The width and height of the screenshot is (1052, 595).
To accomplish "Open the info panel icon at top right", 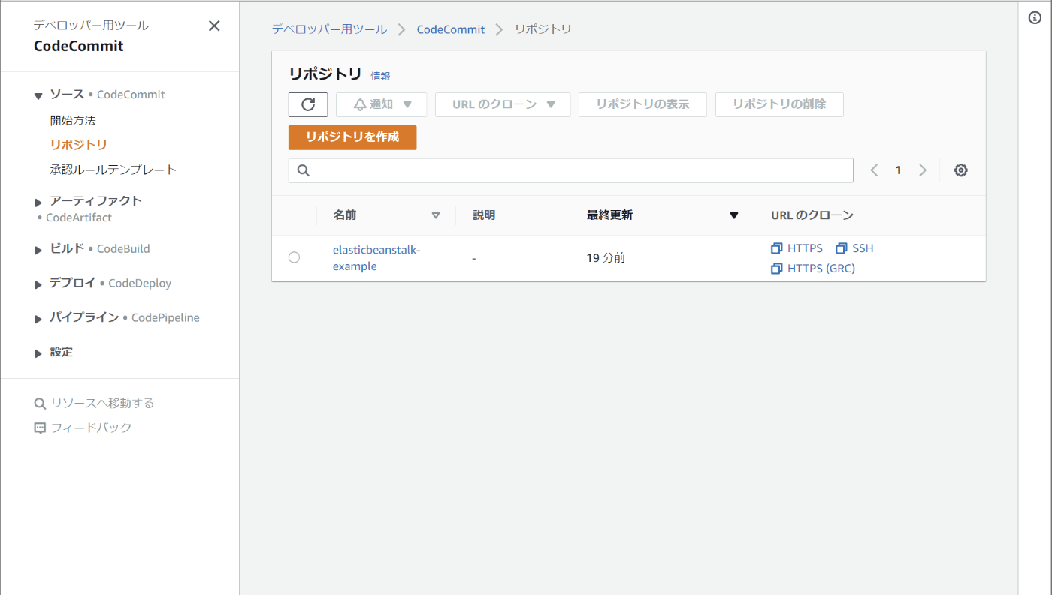I will (x=1035, y=18).
